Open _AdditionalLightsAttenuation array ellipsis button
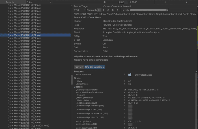This screenshot has height=129, width=198. tap(130, 114)
